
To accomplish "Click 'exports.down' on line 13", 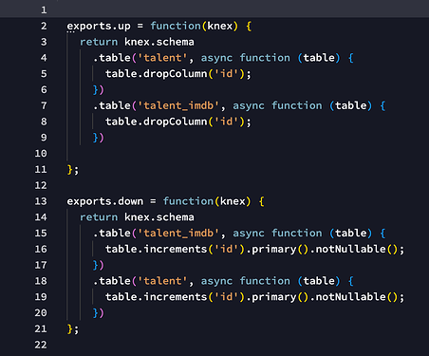I will pos(105,201).
